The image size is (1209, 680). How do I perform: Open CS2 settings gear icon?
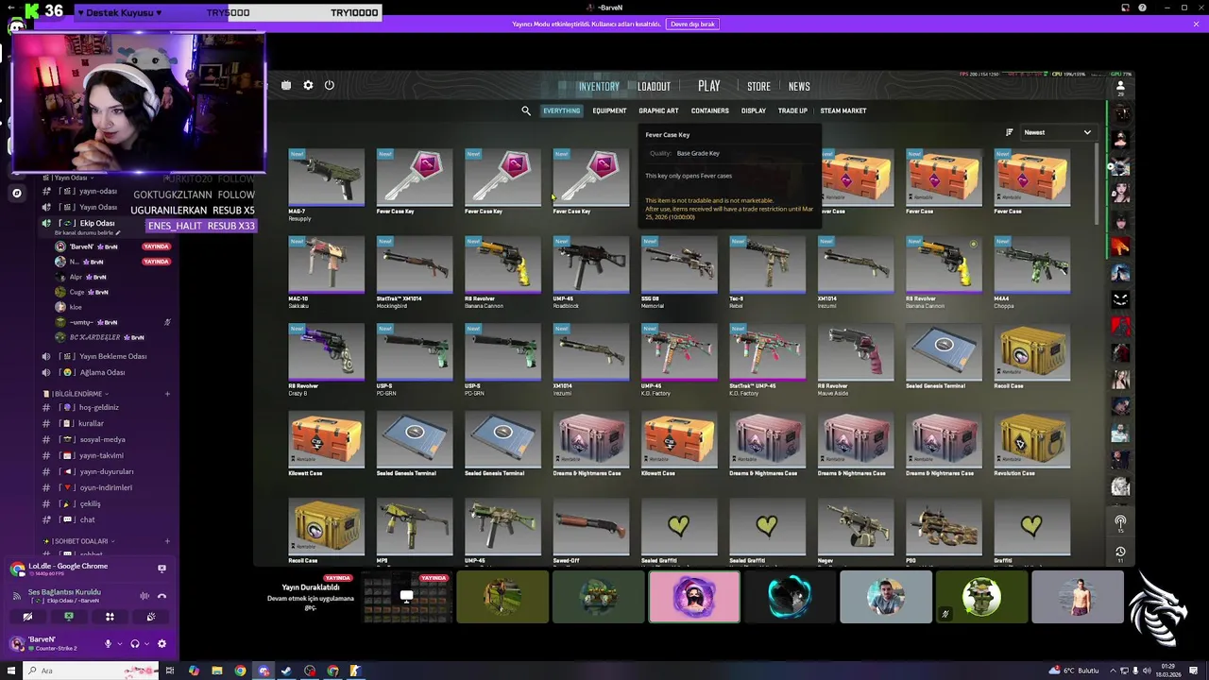(308, 85)
